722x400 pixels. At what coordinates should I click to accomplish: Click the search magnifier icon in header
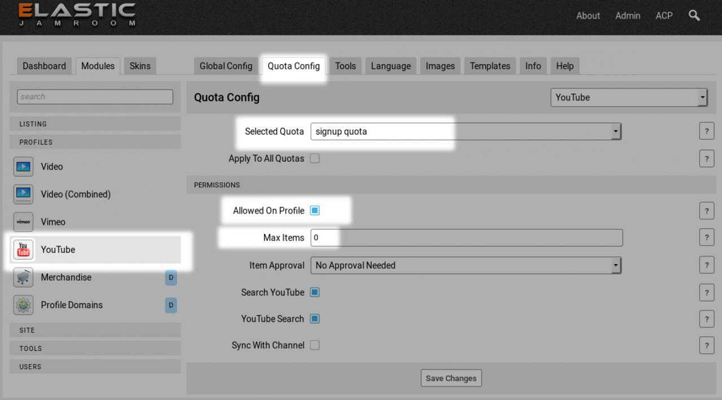(x=694, y=16)
